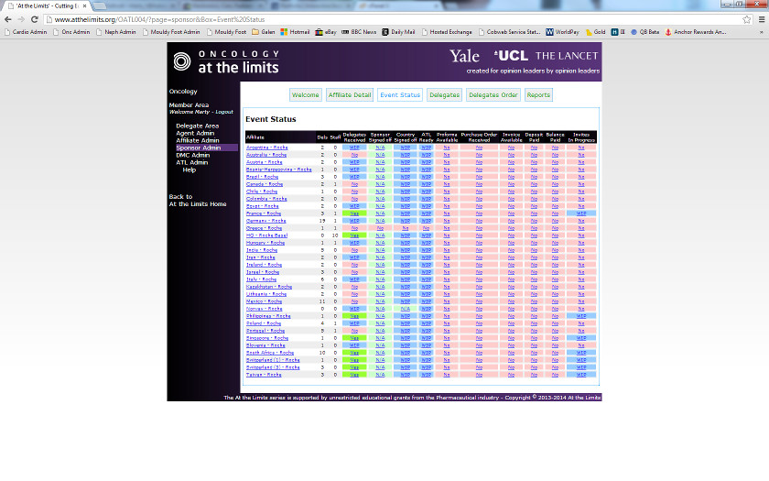Image resolution: width=769 pixels, height=481 pixels.
Task: Click Greece's Sponsor Signed off No cell
Action: (x=380, y=228)
